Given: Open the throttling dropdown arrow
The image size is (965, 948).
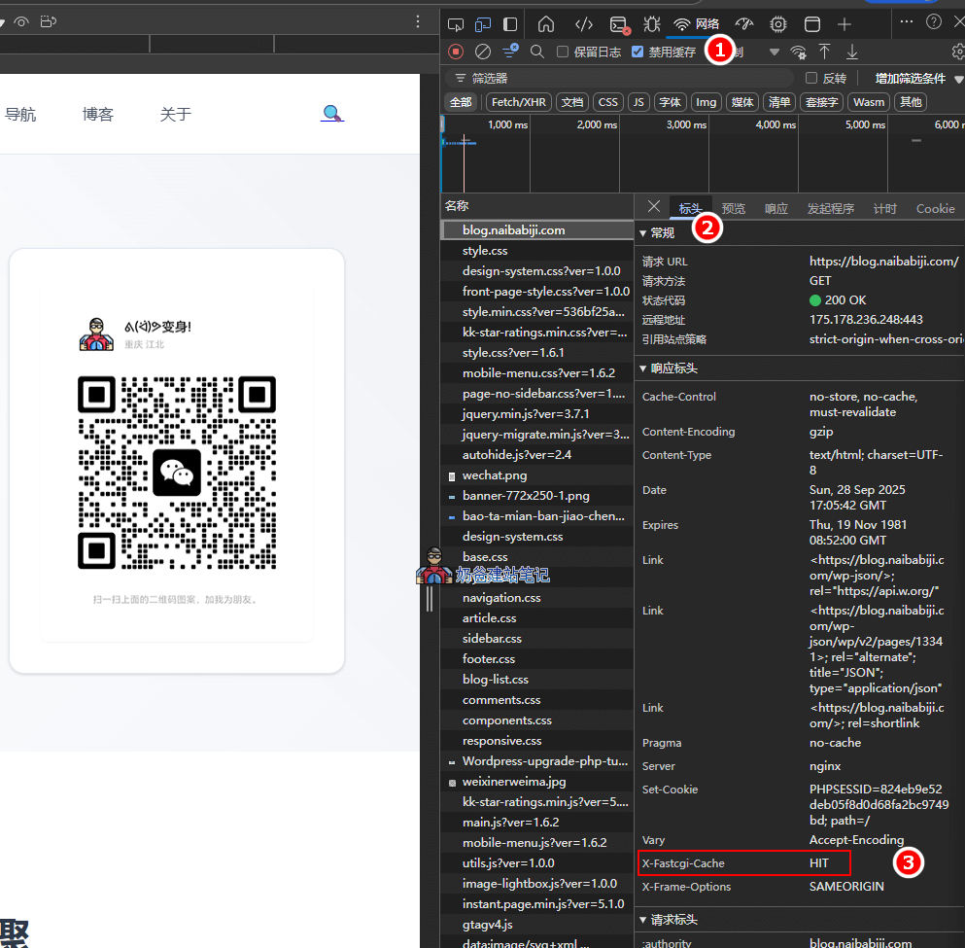Looking at the screenshot, I should click(x=775, y=52).
